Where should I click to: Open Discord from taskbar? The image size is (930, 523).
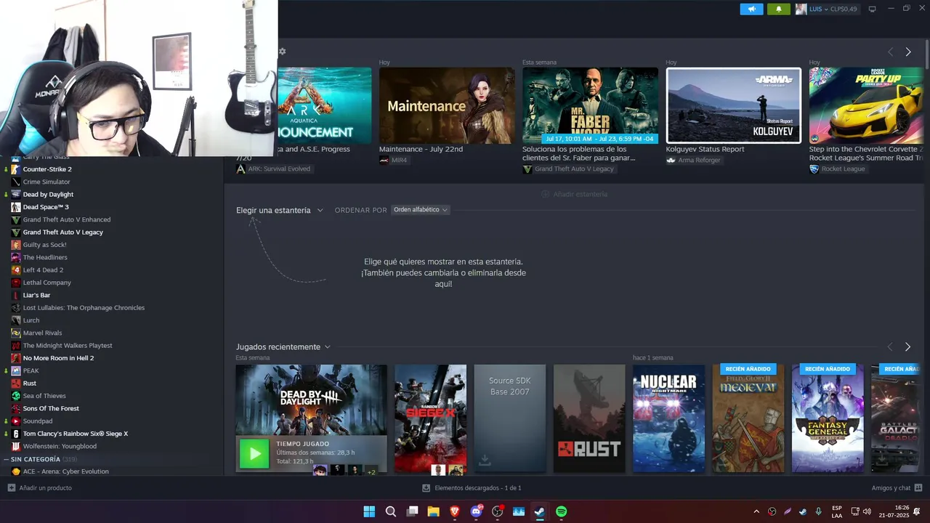pos(476,511)
